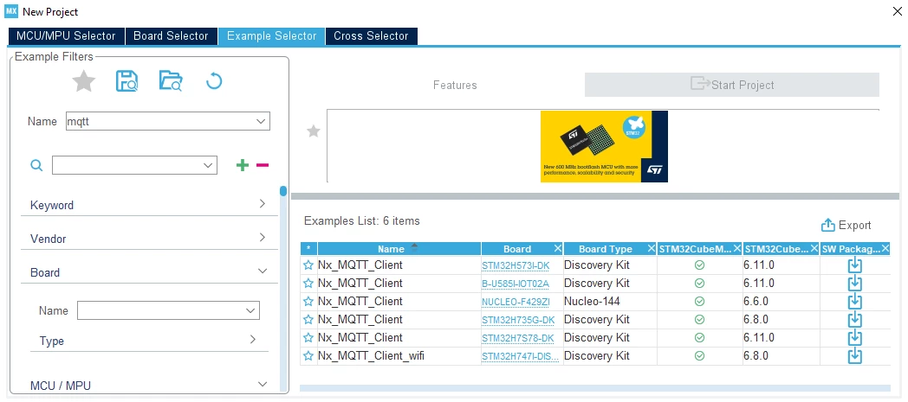Screen dimensions: 908x402
Task: Download SW package for Nx_MQTT_Client_wifi row
Action: [855, 356]
